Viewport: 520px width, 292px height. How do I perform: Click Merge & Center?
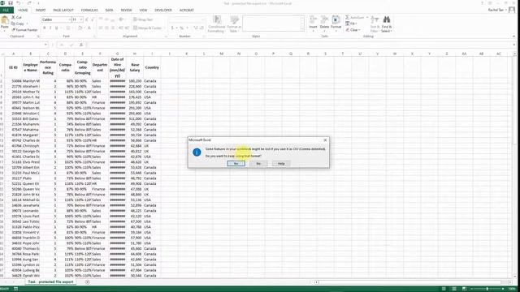point(148,28)
